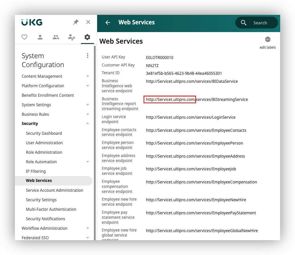
Task: Click the UKG logo
Action: pos(32,22)
